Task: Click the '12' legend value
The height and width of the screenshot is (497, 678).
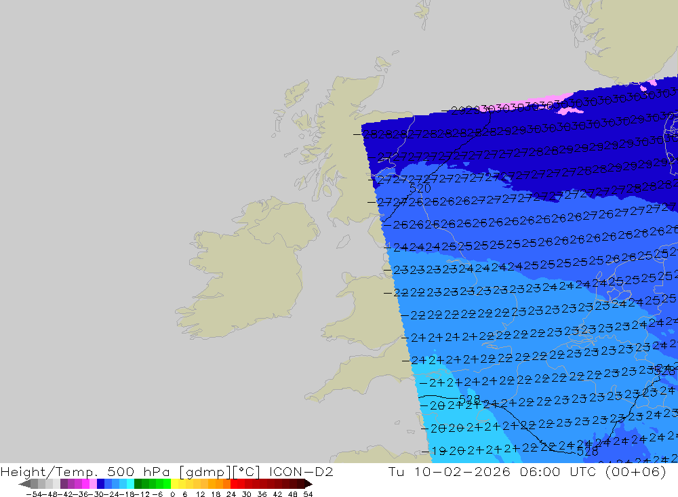Action: tap(200, 494)
